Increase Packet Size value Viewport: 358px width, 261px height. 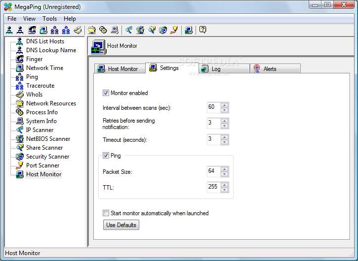pos(225,169)
